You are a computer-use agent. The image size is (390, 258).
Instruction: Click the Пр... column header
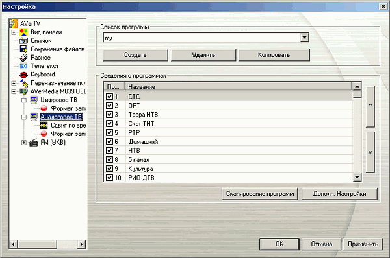coord(115,86)
